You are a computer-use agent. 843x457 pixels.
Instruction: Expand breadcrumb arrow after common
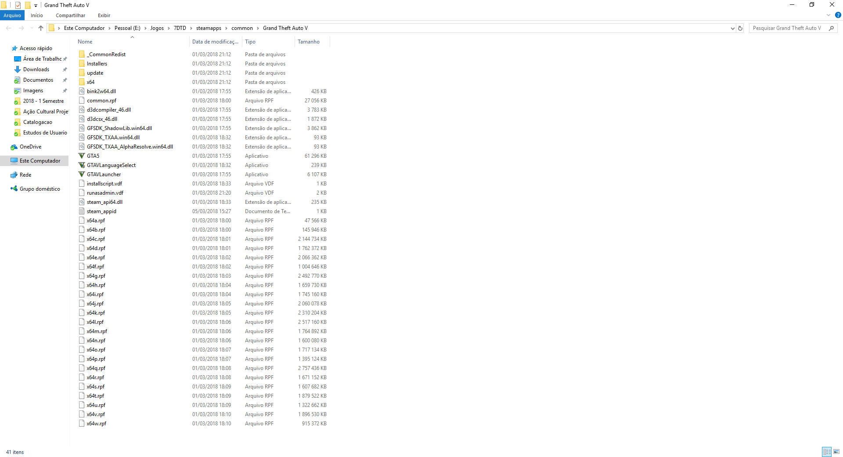[x=258, y=28]
